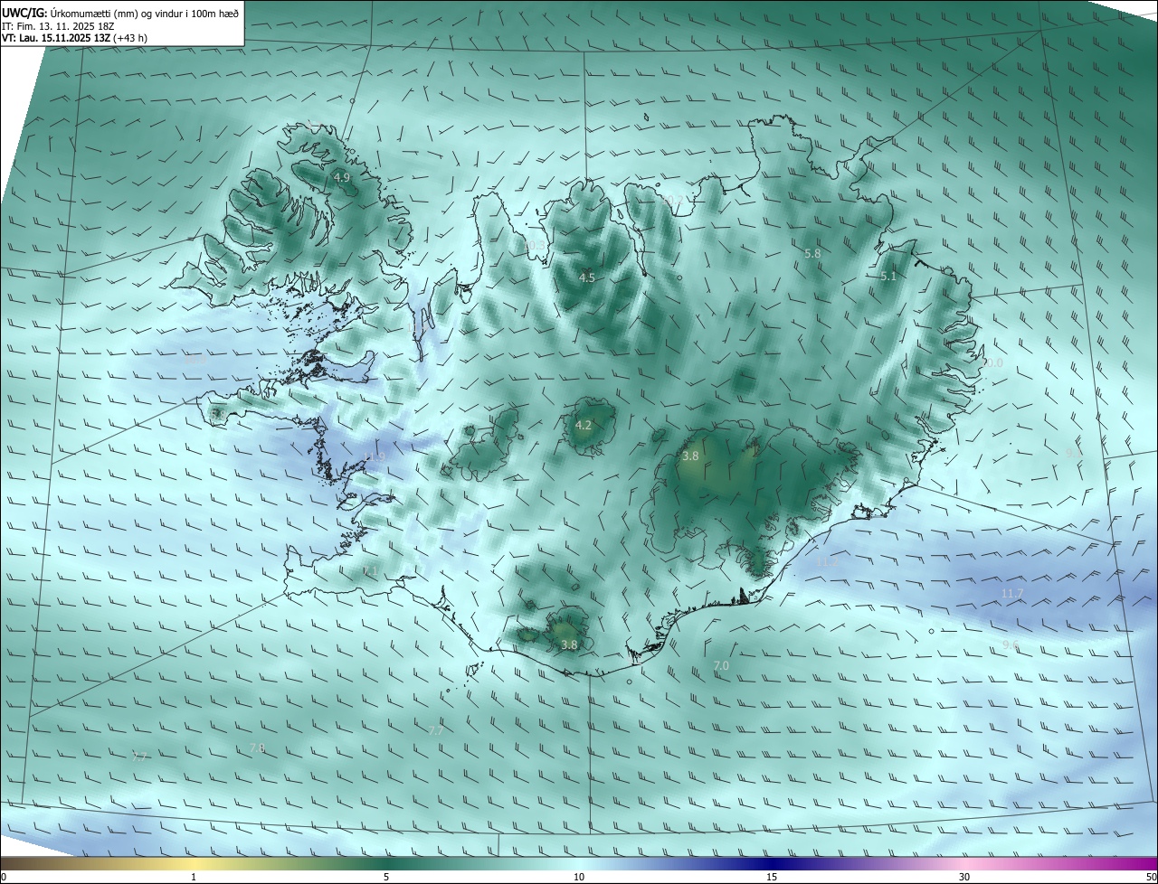The height and width of the screenshot is (884, 1158).
Task: Select the "Úrkomumætti (mm) og vindur í 100m hæð" title
Action: pos(144,13)
